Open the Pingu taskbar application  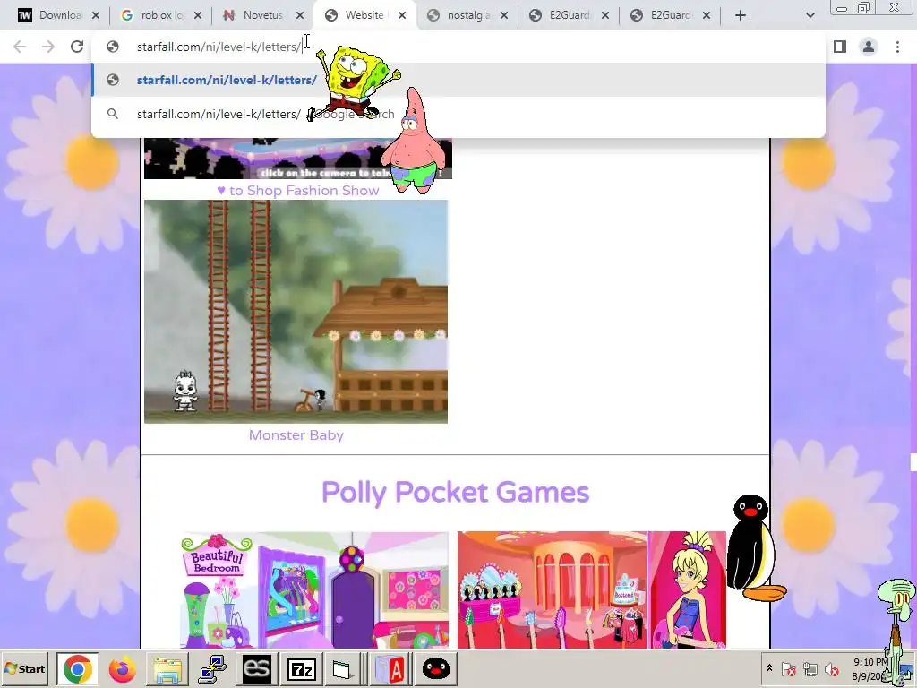[436, 668]
